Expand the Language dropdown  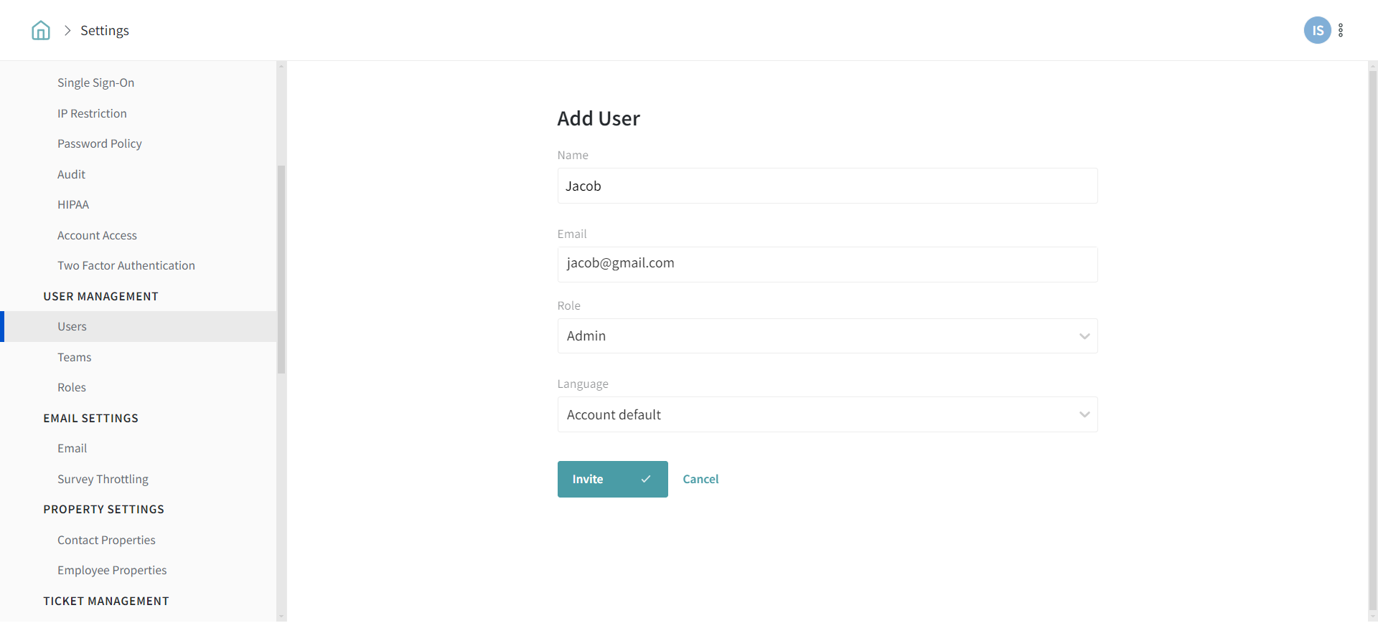827,415
